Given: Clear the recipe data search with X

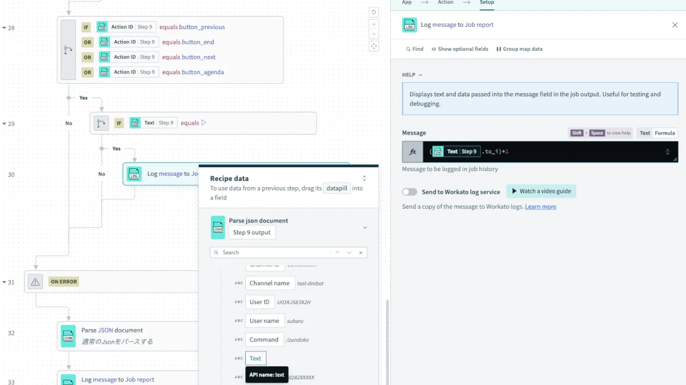Looking at the screenshot, I should (x=360, y=252).
